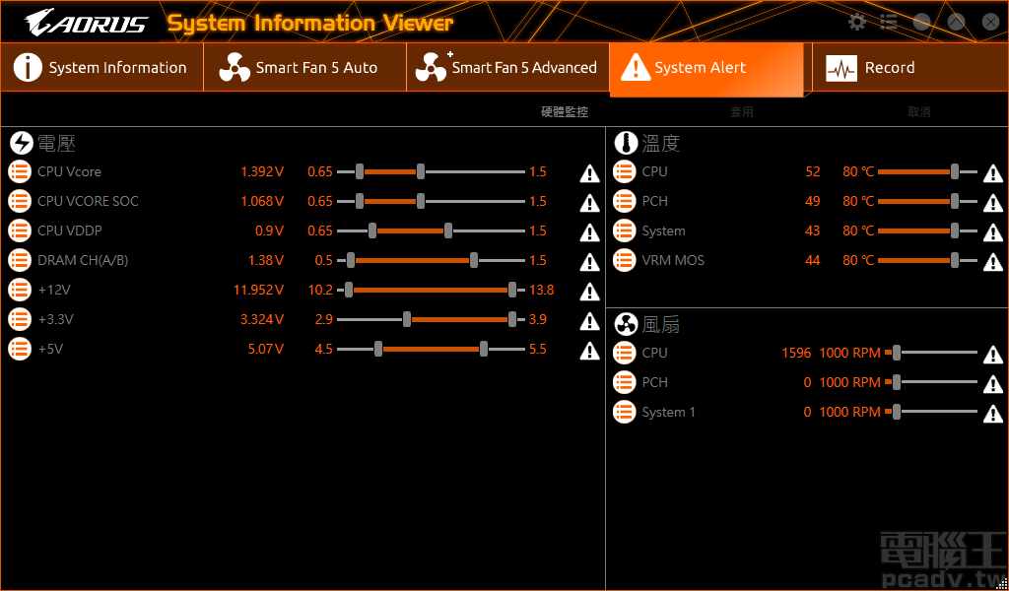
Task: Go to the Record tab
Action: [909, 68]
